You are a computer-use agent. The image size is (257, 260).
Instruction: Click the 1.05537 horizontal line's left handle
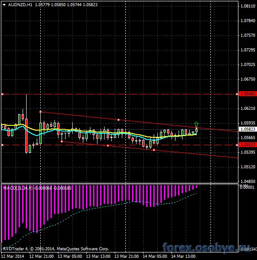click(2, 145)
